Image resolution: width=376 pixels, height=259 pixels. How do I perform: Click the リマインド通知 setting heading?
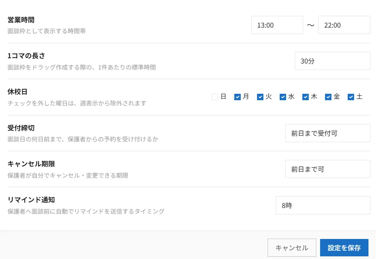tap(31, 200)
